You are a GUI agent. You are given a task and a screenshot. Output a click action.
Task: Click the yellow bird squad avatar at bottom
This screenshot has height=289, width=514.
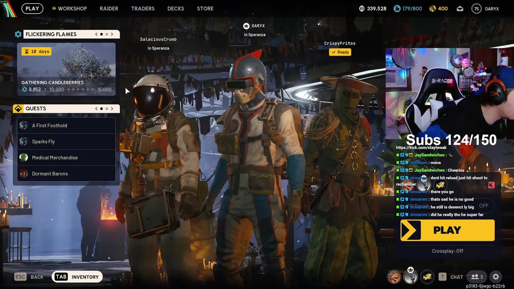427,277
